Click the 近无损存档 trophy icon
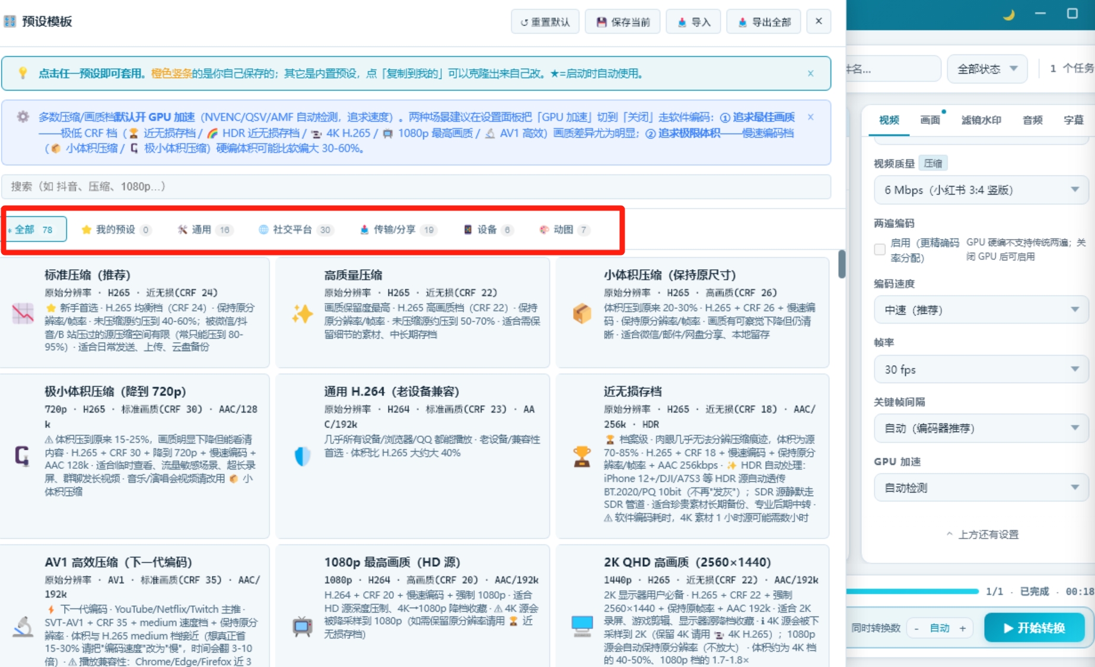Image resolution: width=1095 pixels, height=667 pixels. pyautogui.click(x=582, y=456)
